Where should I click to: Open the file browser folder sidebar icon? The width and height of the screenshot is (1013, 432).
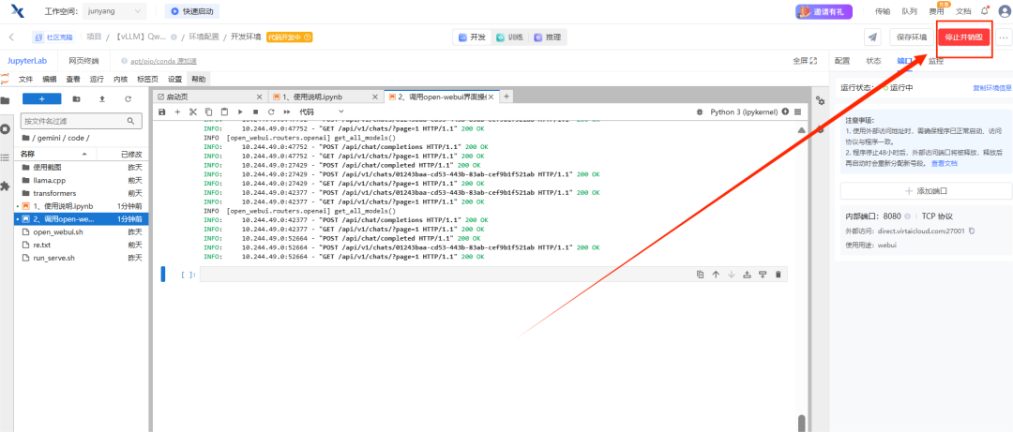[x=6, y=100]
